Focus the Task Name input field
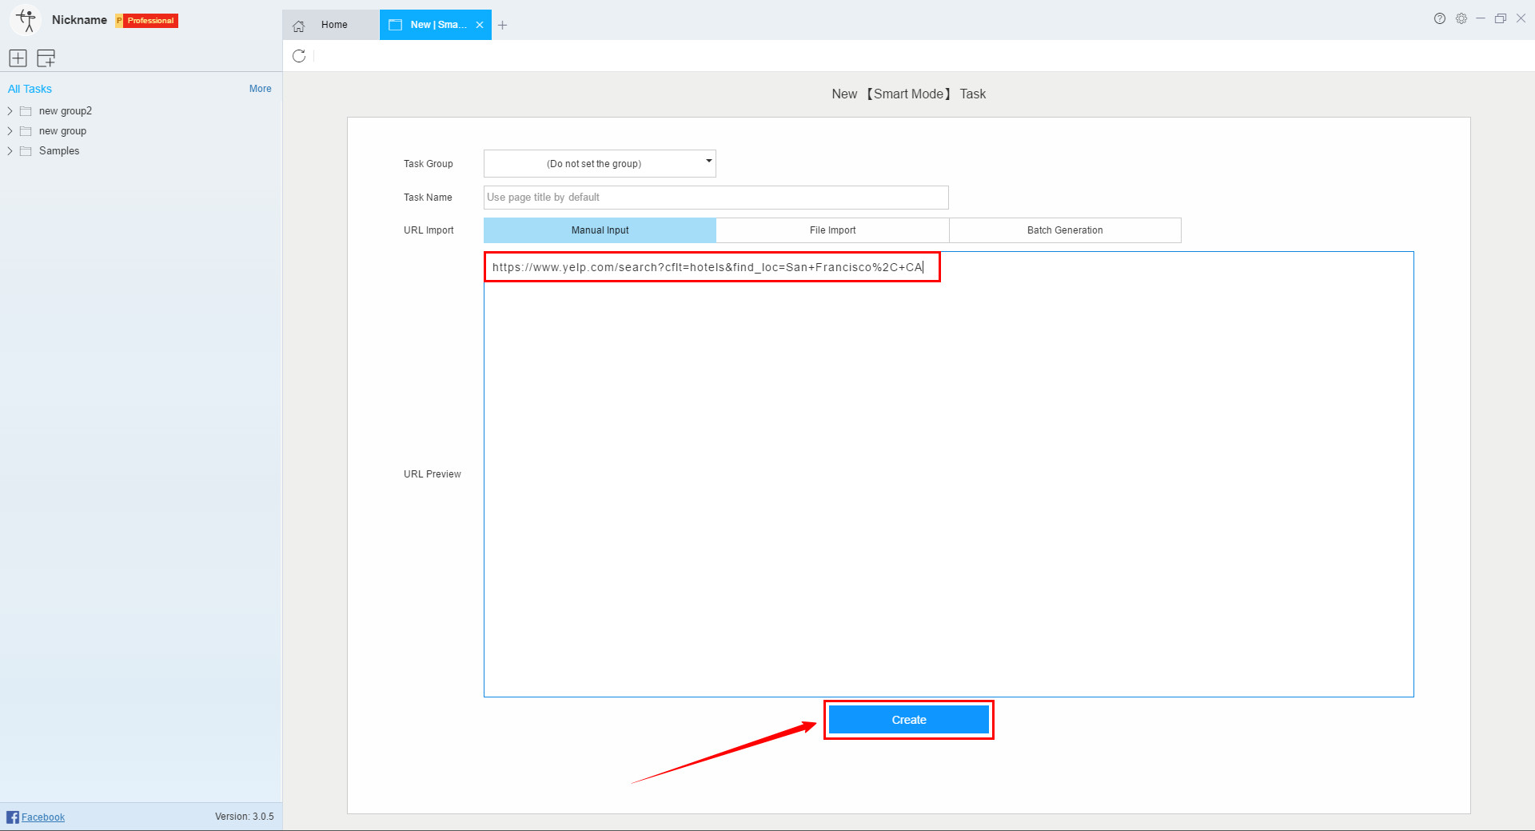Image resolution: width=1535 pixels, height=831 pixels. [x=716, y=198]
